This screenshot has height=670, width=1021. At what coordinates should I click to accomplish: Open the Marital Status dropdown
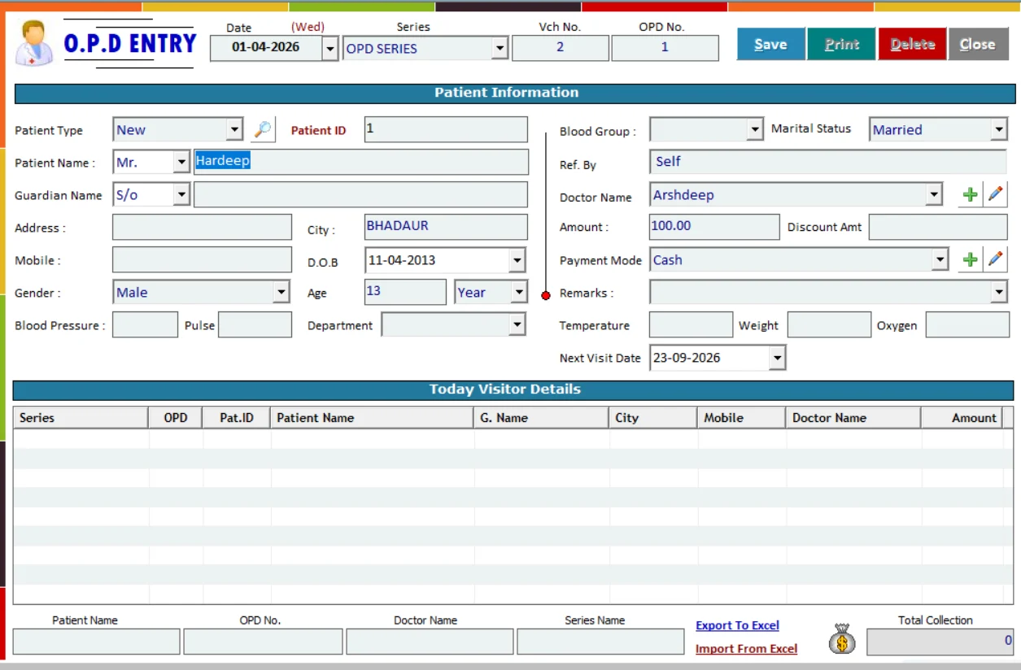click(x=999, y=129)
